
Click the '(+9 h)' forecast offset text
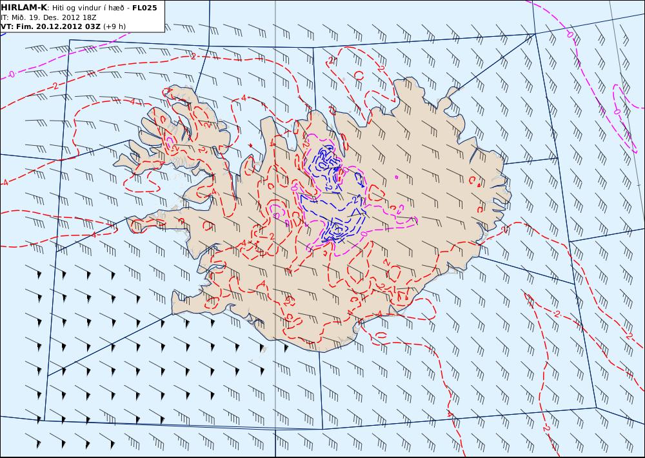114,26
